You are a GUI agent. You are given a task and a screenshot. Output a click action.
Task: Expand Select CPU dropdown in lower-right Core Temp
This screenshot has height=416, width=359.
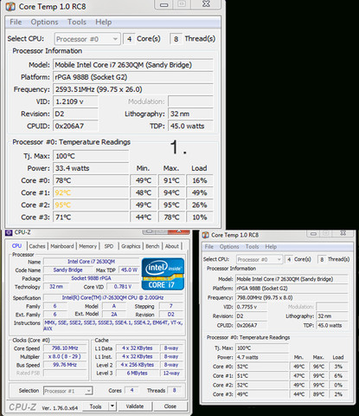tap(260, 259)
